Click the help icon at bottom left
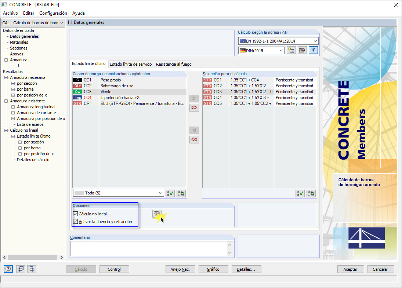 pyautogui.click(x=8, y=269)
